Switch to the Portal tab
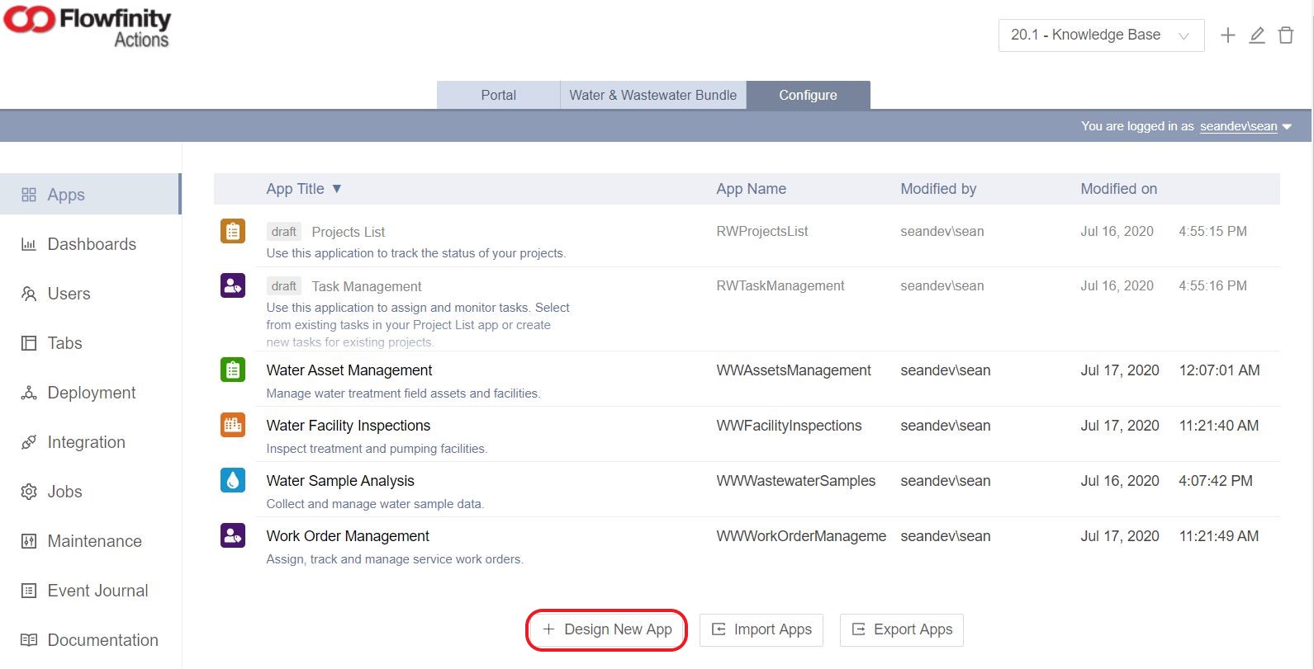The width and height of the screenshot is (1314, 669). point(498,95)
